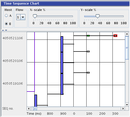Click the vertical scrollbar thumb
Screen dimensions: 130x117
point(127,48)
